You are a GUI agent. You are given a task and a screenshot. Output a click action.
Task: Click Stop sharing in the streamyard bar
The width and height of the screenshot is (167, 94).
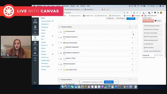click(x=109, y=82)
